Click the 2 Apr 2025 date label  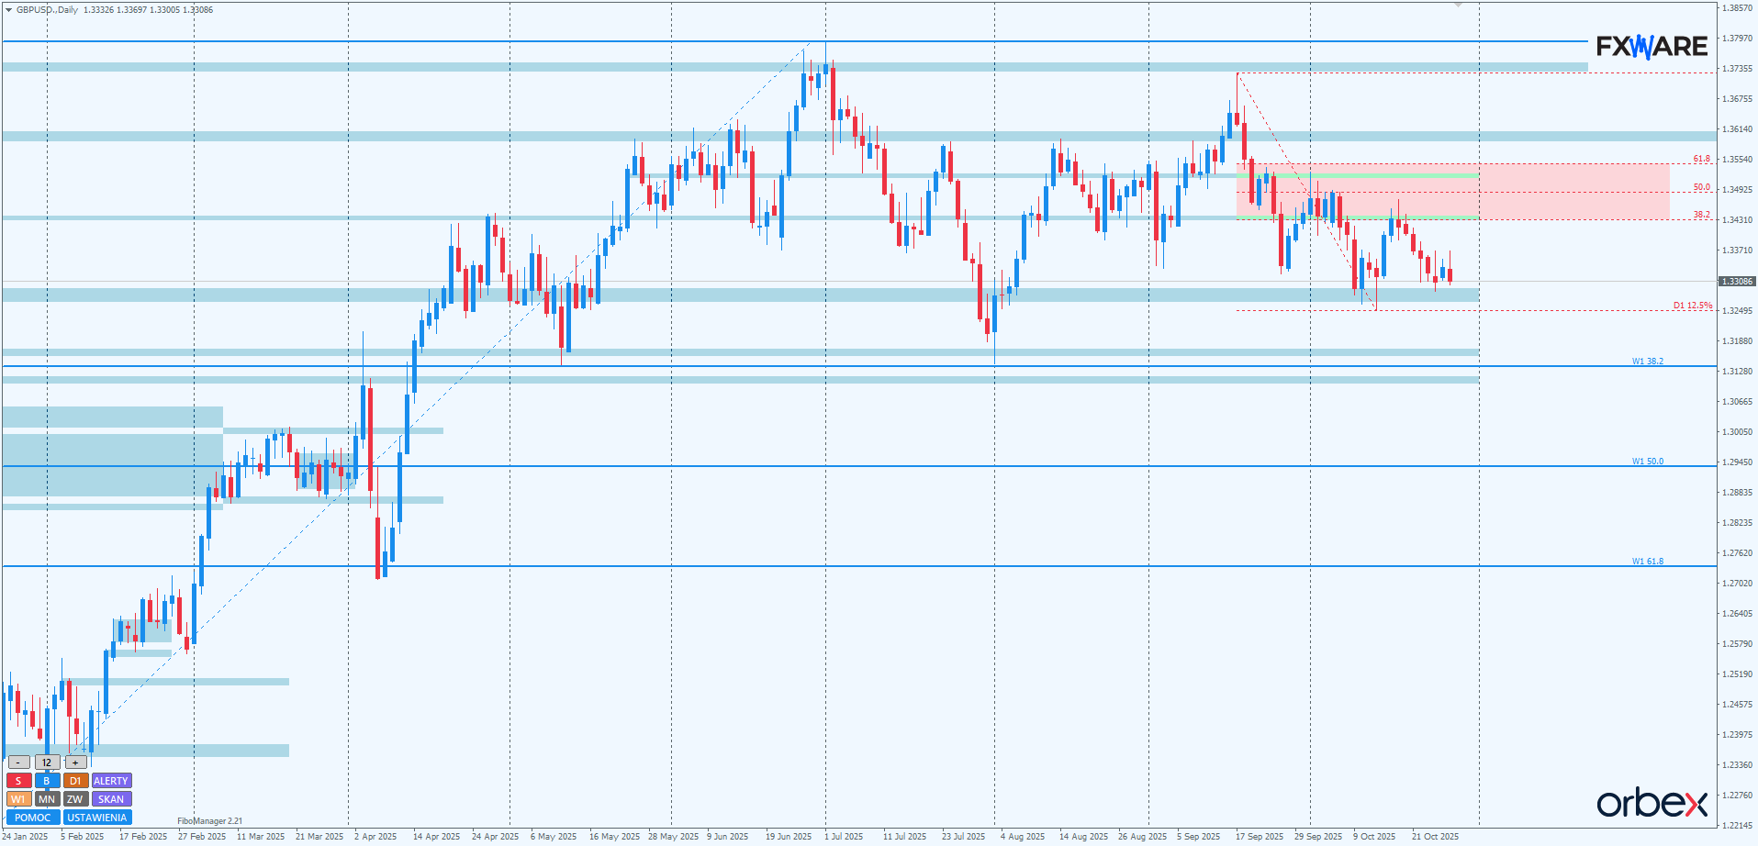click(x=375, y=837)
